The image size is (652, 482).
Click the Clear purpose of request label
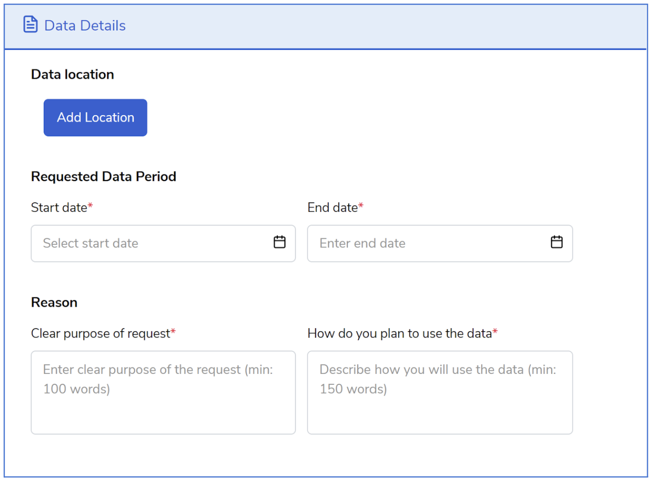point(100,334)
